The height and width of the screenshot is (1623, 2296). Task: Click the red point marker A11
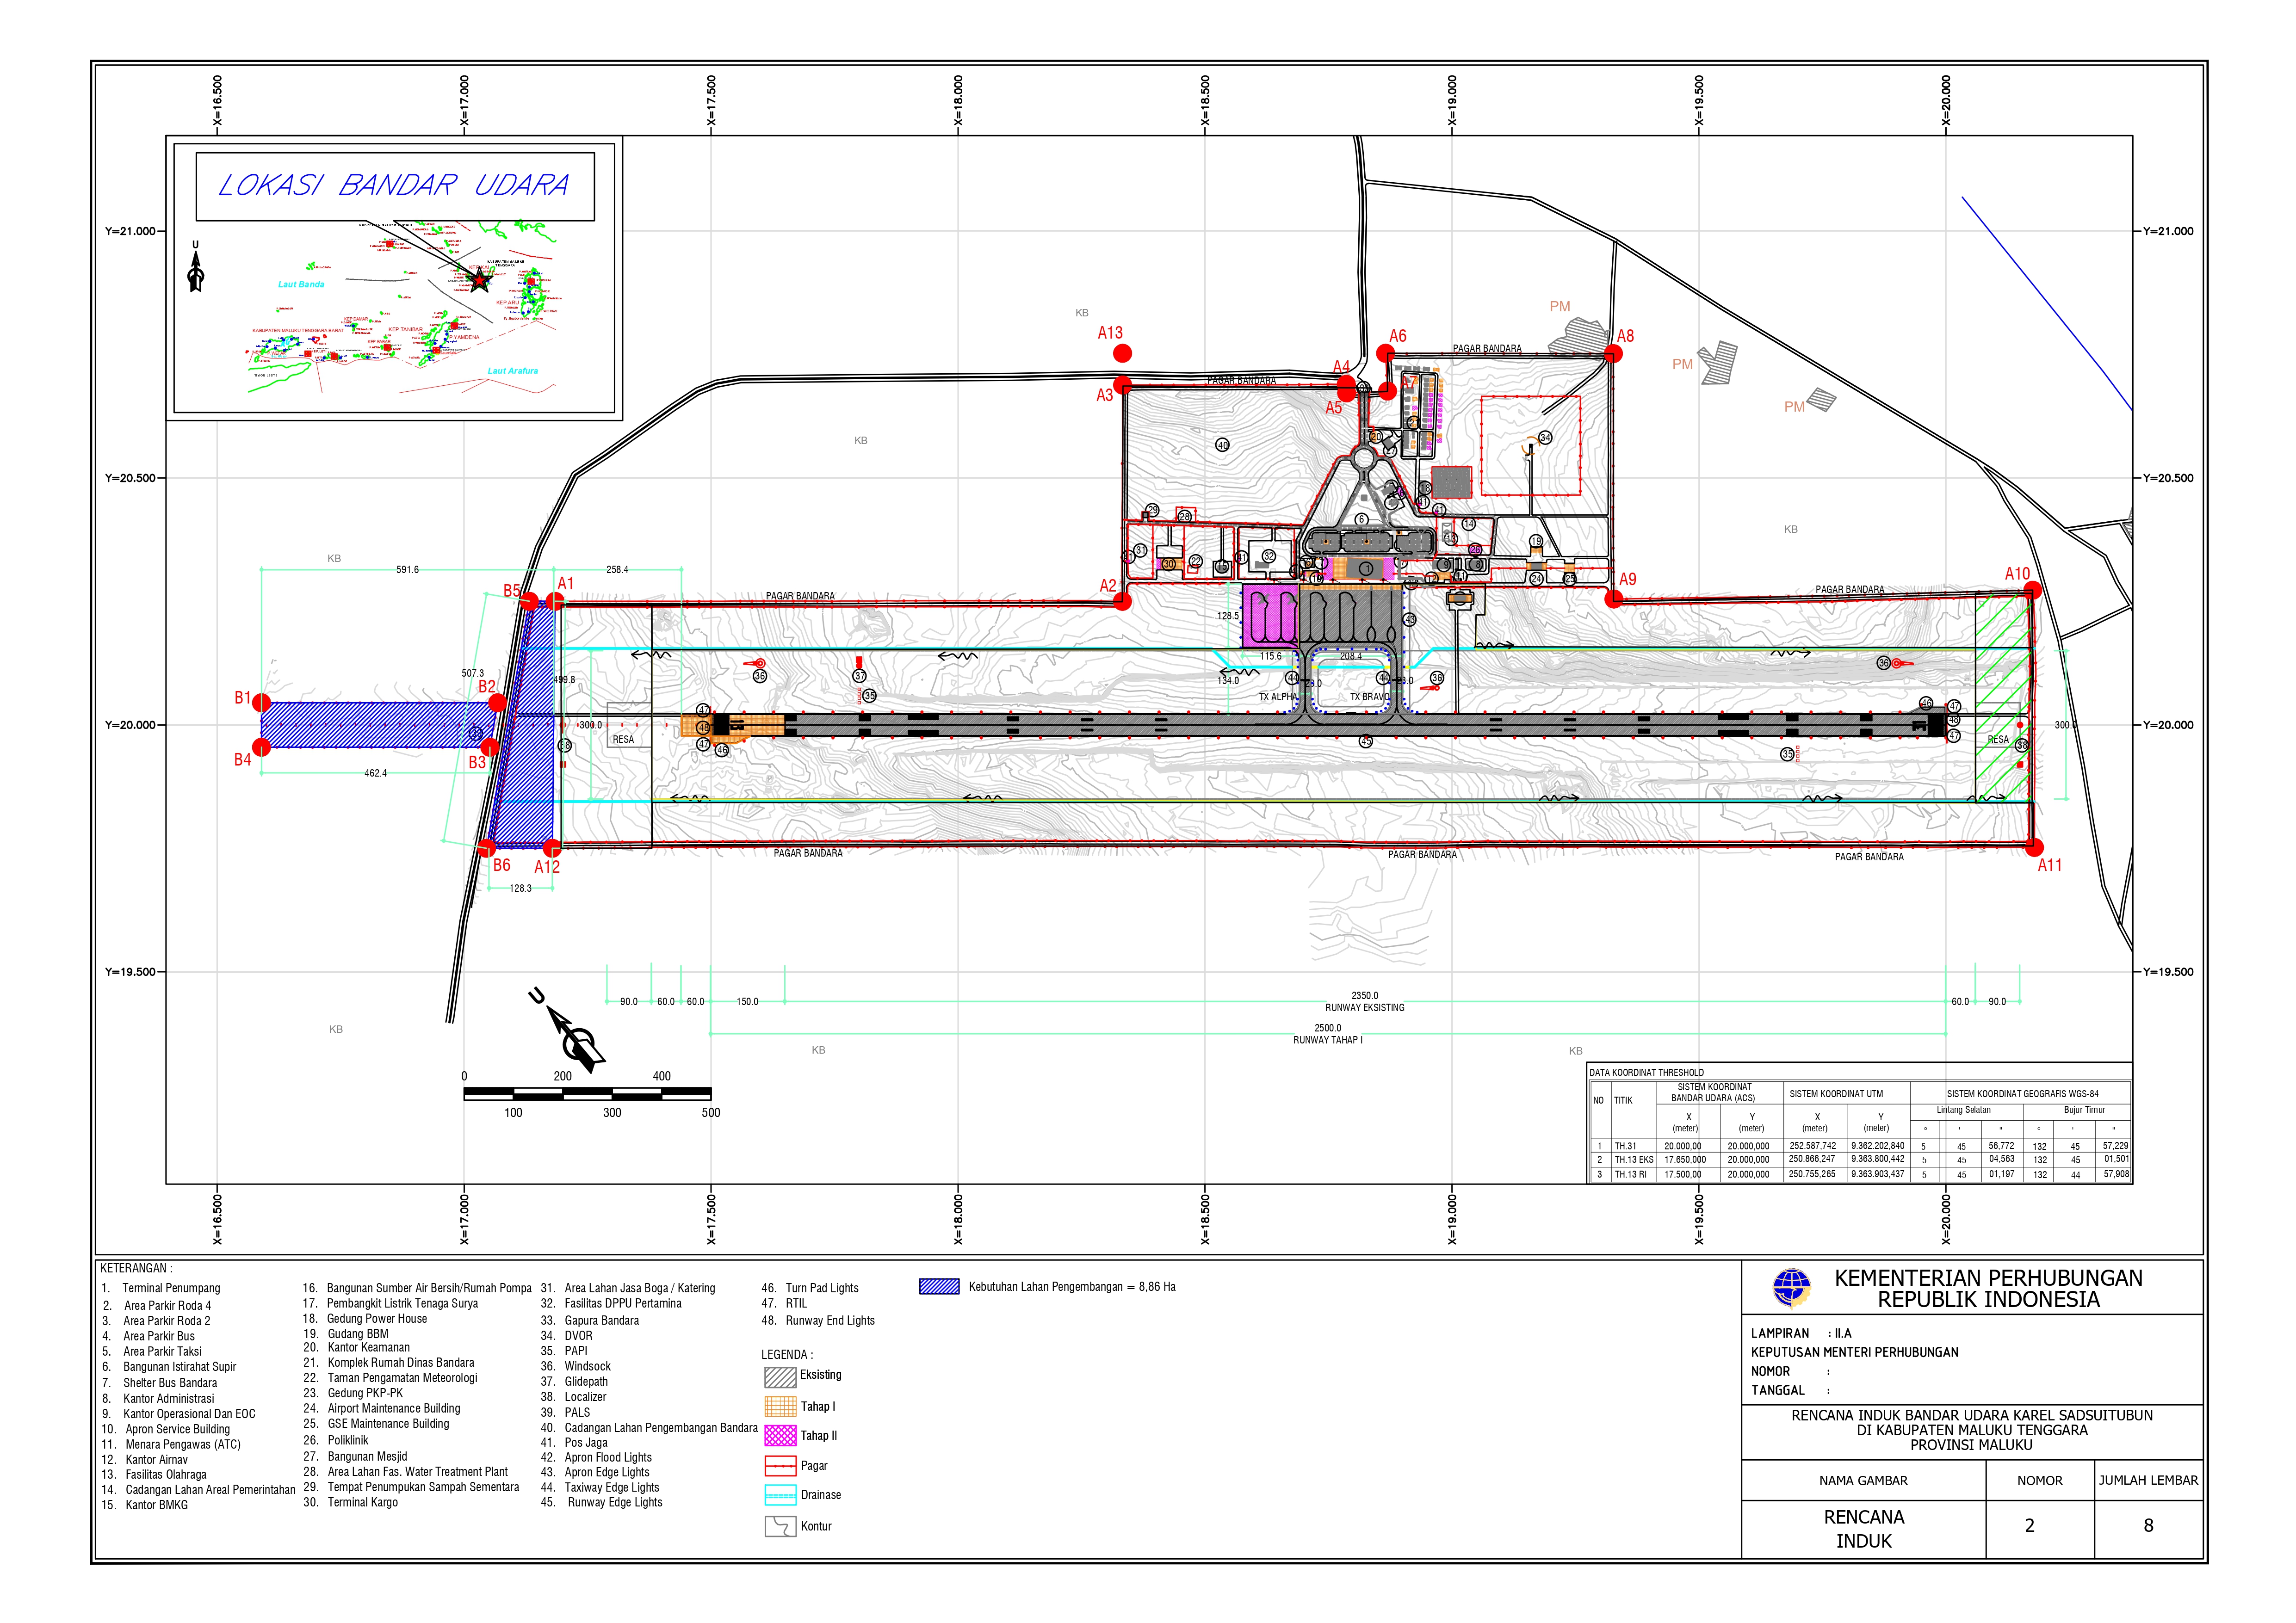click(2034, 847)
